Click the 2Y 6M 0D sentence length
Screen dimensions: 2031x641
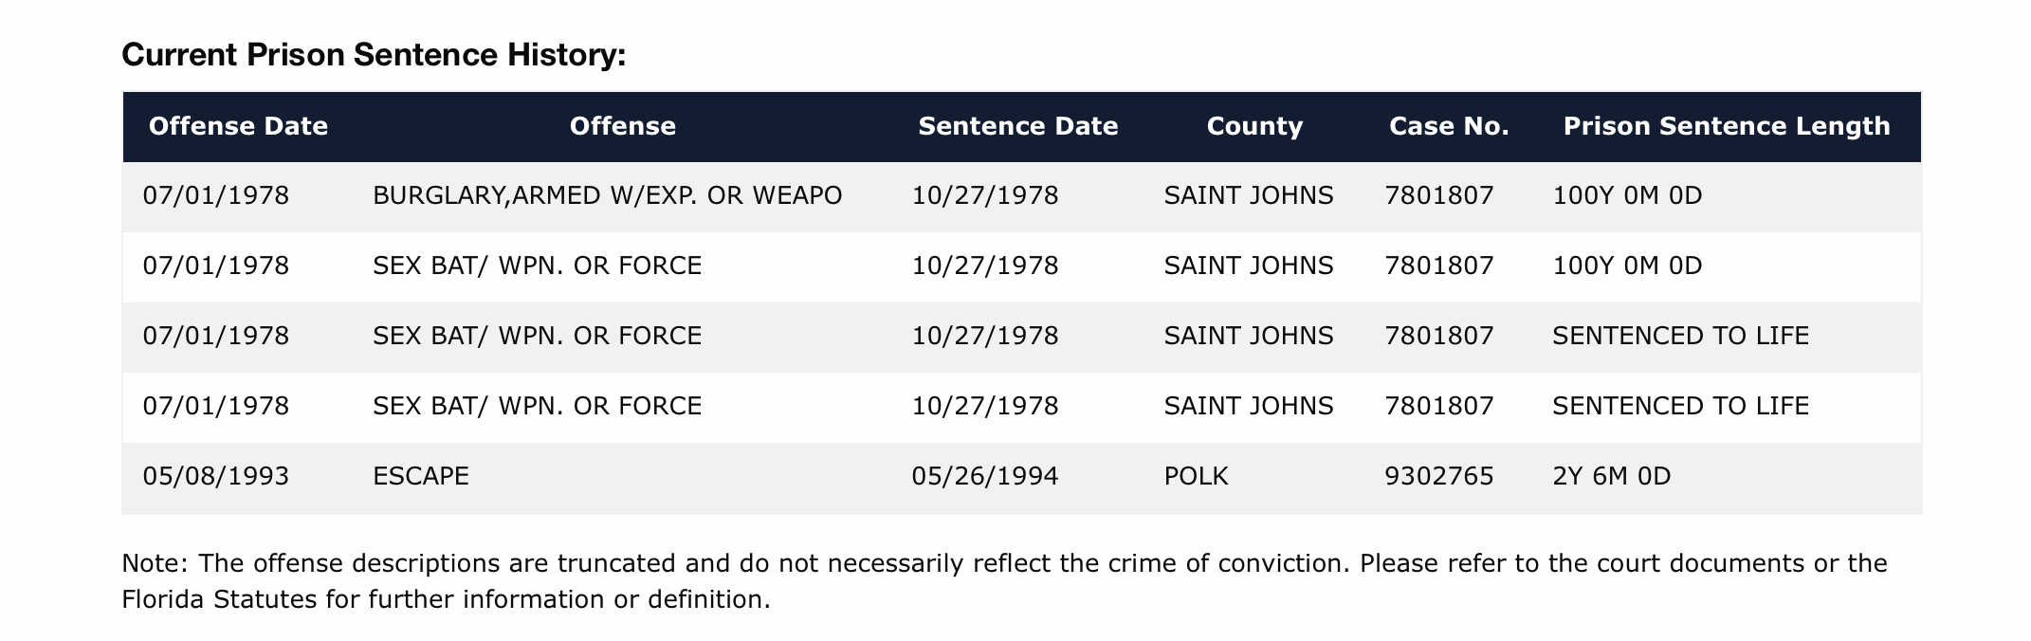[x=1612, y=476]
